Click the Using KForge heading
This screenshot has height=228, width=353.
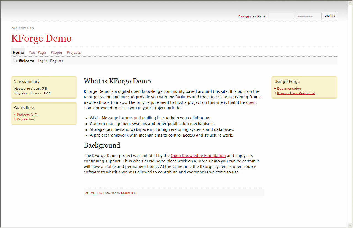287,82
